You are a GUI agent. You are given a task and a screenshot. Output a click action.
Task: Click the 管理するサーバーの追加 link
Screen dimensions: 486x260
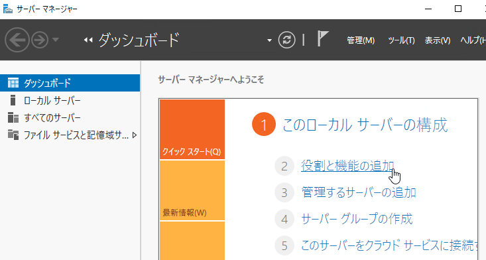pos(359,192)
